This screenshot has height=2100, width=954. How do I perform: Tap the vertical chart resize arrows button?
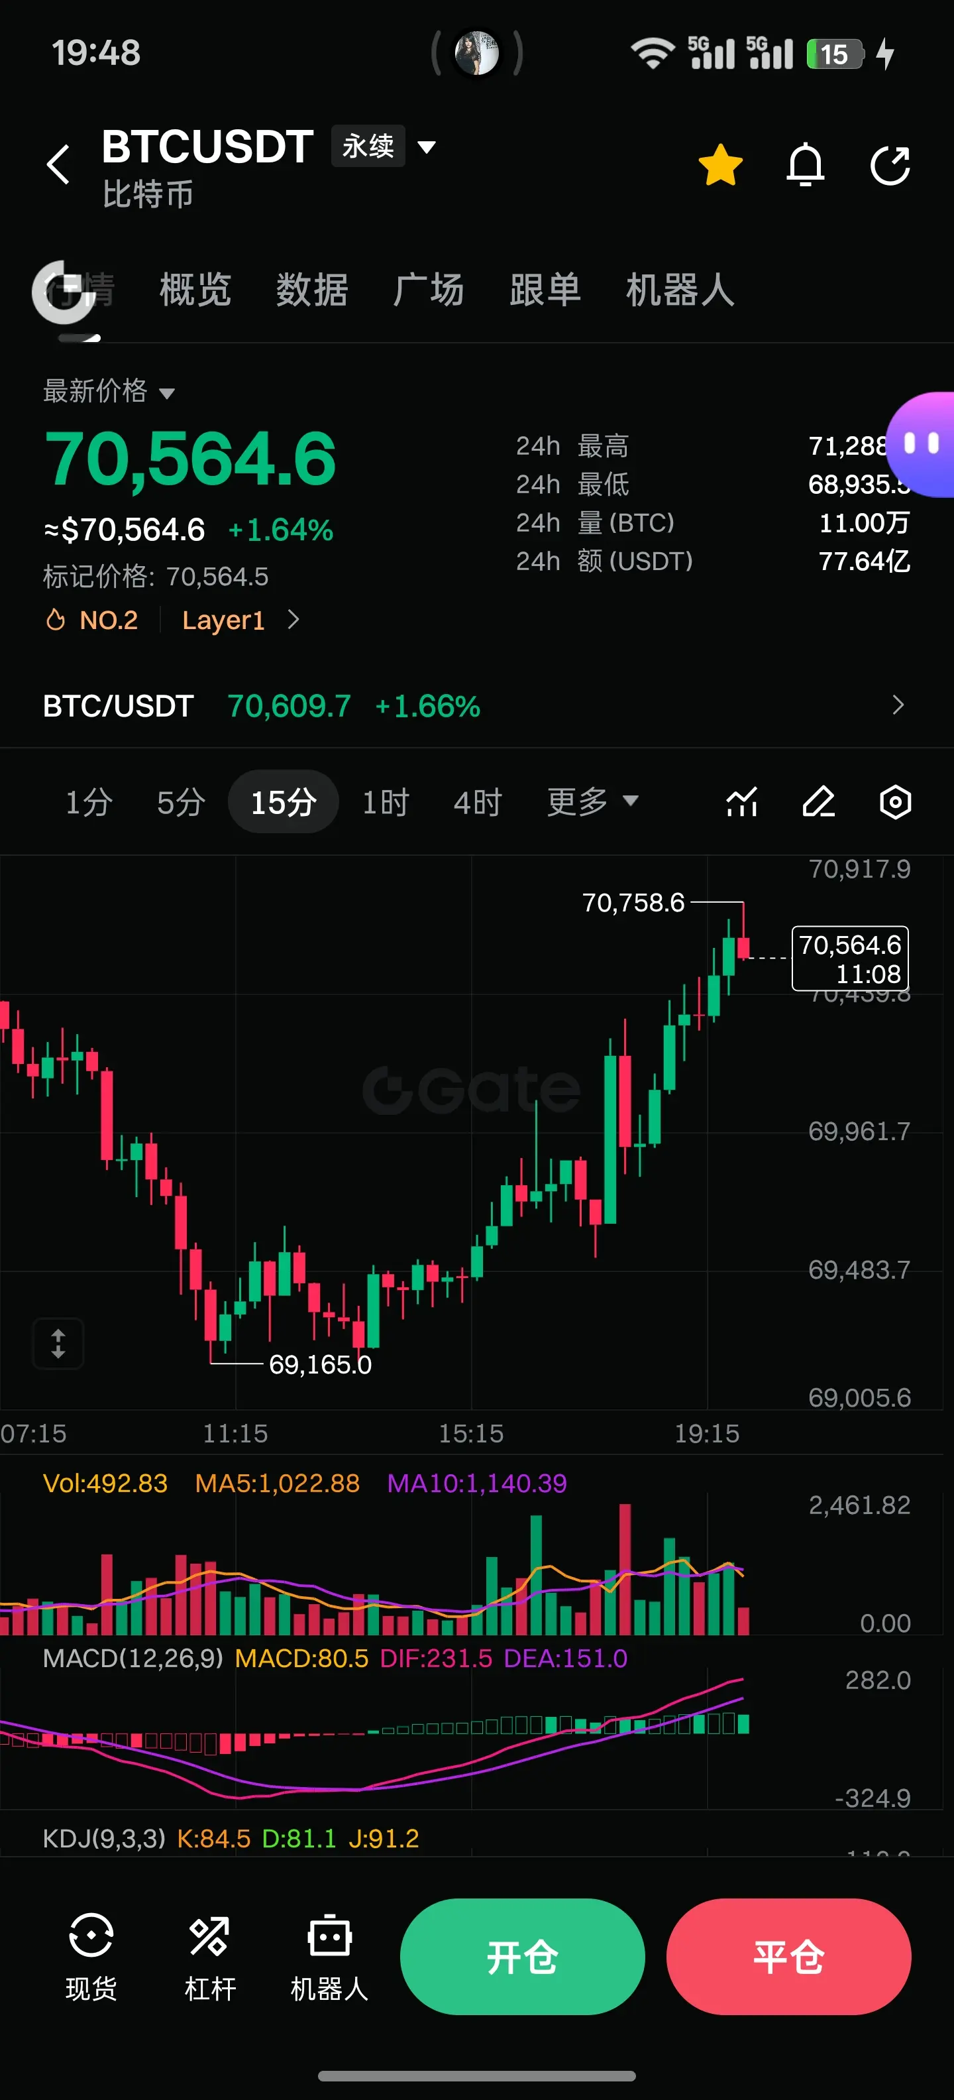pos(58,1343)
